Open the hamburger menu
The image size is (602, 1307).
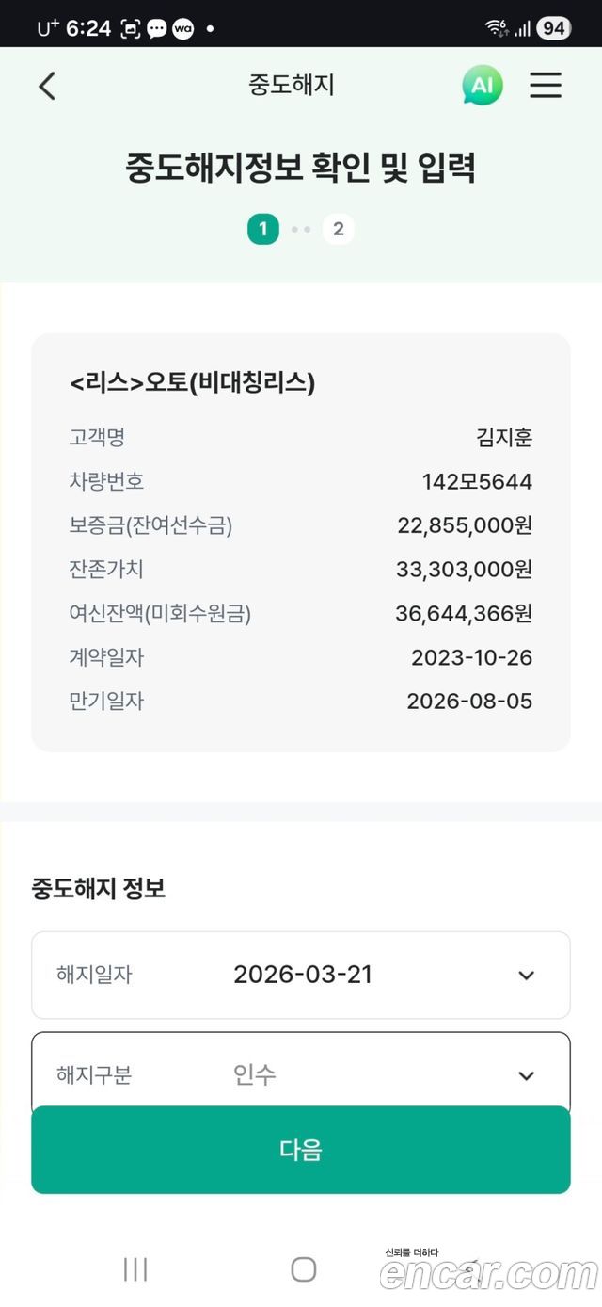[546, 86]
